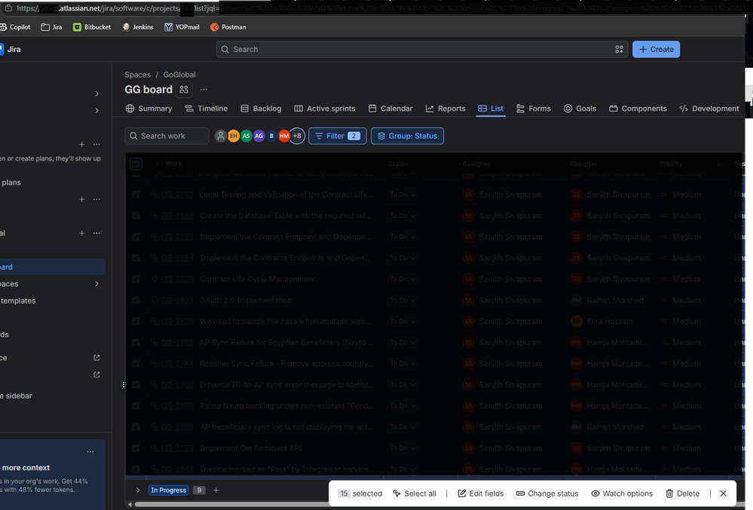The width and height of the screenshot is (753, 510).
Task: Click the Delete trash icon in selection bar
Action: pos(669,493)
